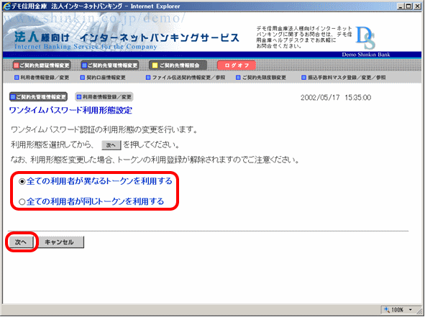This screenshot has width=425, height=317.
Task: Click ご契約先管理情報変更 breadcrumb badge
Action: click(38, 97)
